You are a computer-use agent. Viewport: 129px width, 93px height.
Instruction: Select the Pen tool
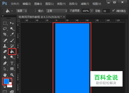(x=5, y=63)
